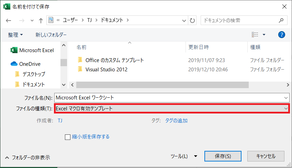Click the up one level arrow

pyautogui.click(x=41, y=21)
